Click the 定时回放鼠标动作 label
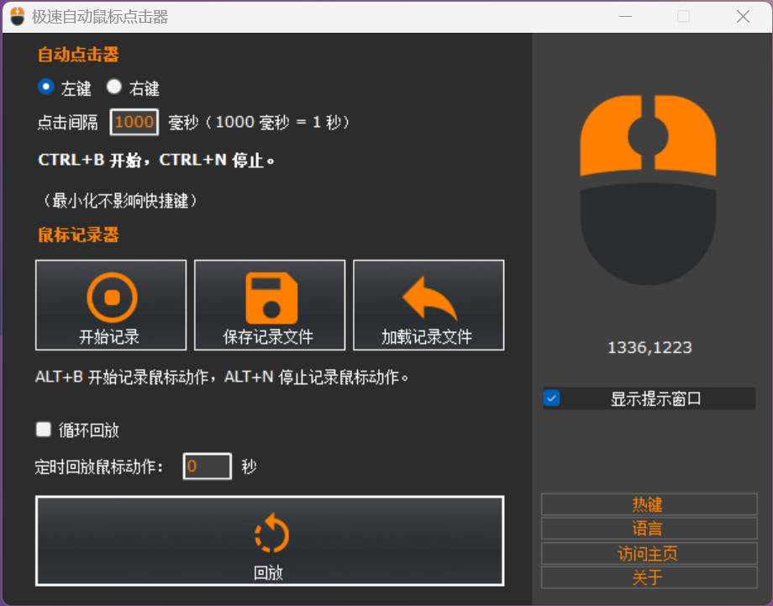773x606 pixels. (98, 466)
